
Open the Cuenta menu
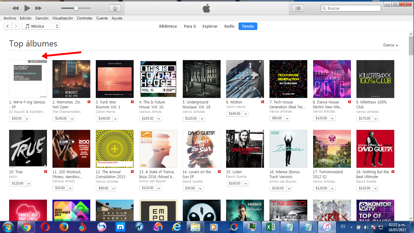pyautogui.click(x=102, y=18)
